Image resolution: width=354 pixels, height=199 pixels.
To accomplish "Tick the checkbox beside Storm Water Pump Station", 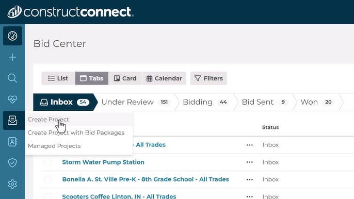I will (x=47, y=162).
